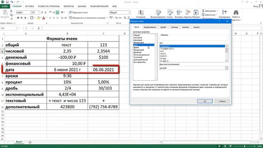
Task: Undo the last action
Action: point(12,2)
